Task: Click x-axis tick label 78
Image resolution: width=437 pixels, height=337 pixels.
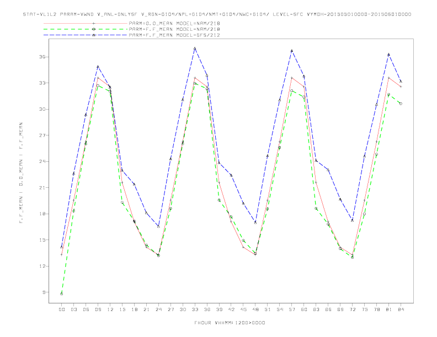Action: [x=376, y=309]
